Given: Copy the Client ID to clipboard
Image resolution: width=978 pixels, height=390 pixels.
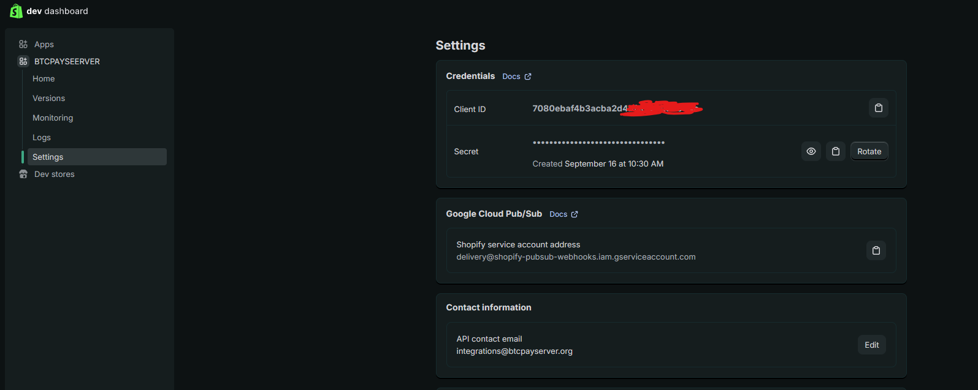Looking at the screenshot, I should [x=878, y=108].
